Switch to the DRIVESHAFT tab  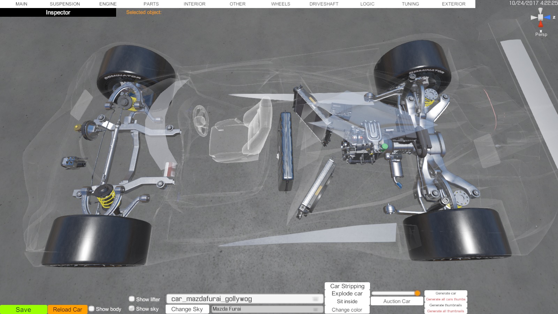(324, 4)
